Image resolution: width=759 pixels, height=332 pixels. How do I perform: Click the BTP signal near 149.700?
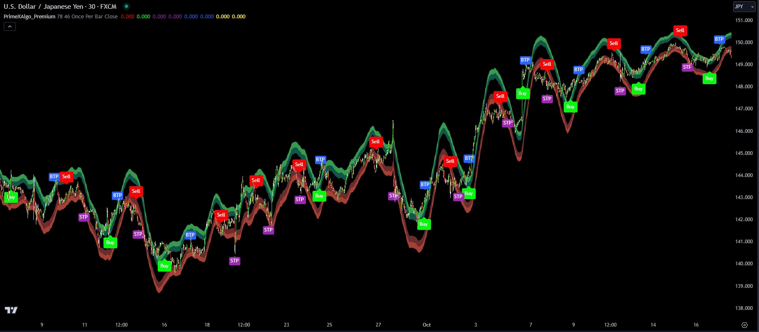(646, 49)
